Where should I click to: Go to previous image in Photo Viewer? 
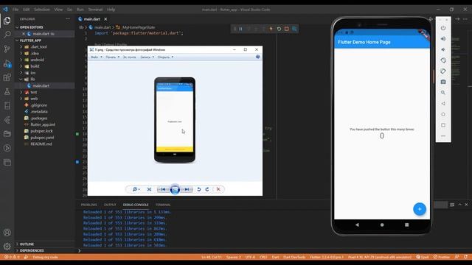(163, 189)
